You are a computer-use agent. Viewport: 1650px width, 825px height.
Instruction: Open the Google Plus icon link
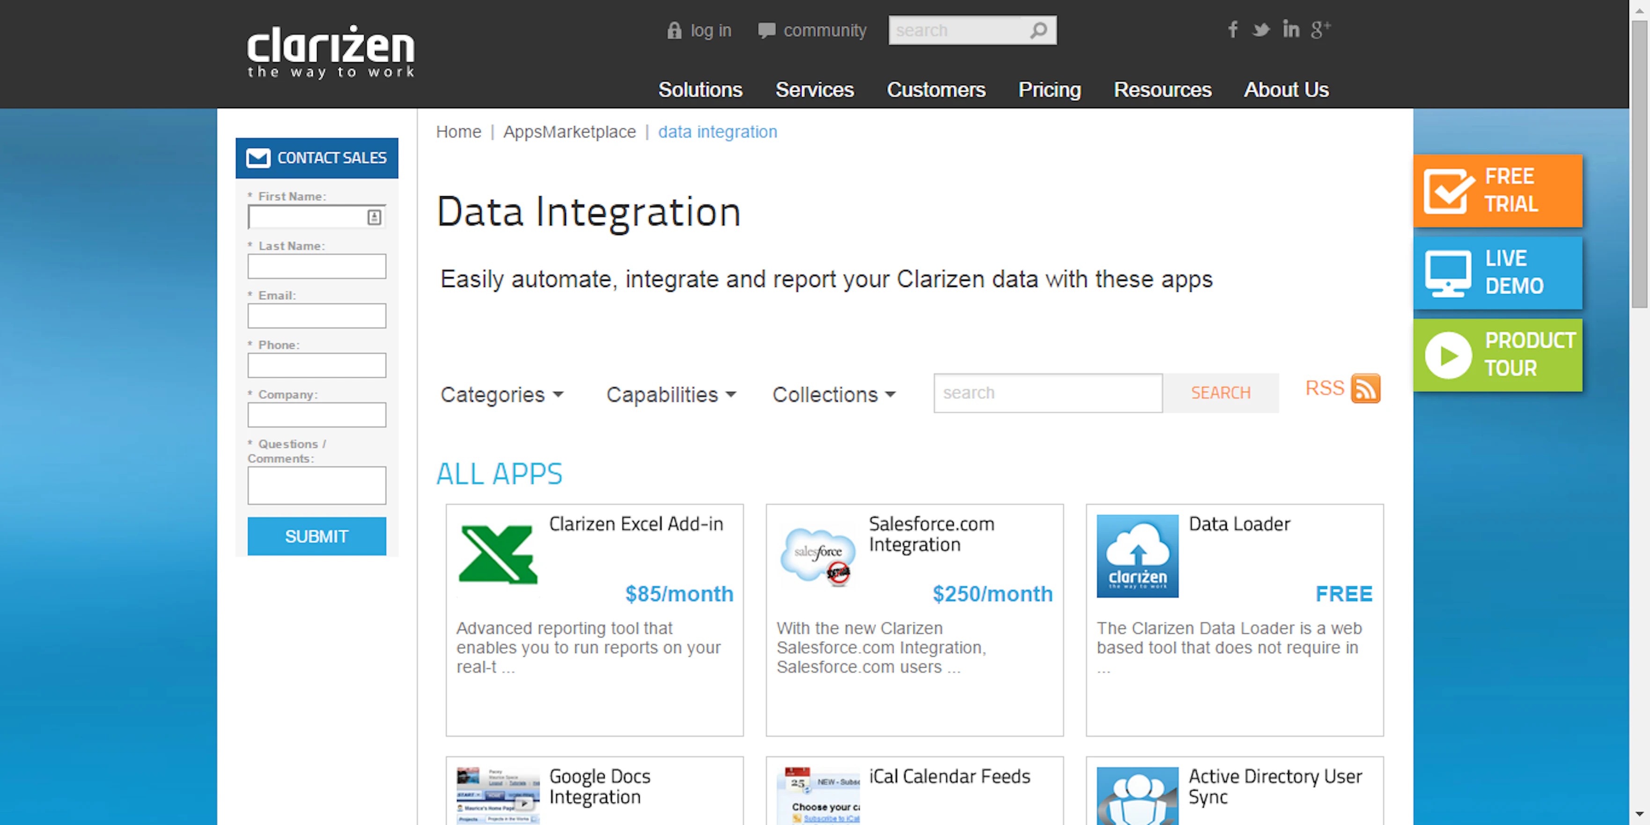coord(1320,29)
